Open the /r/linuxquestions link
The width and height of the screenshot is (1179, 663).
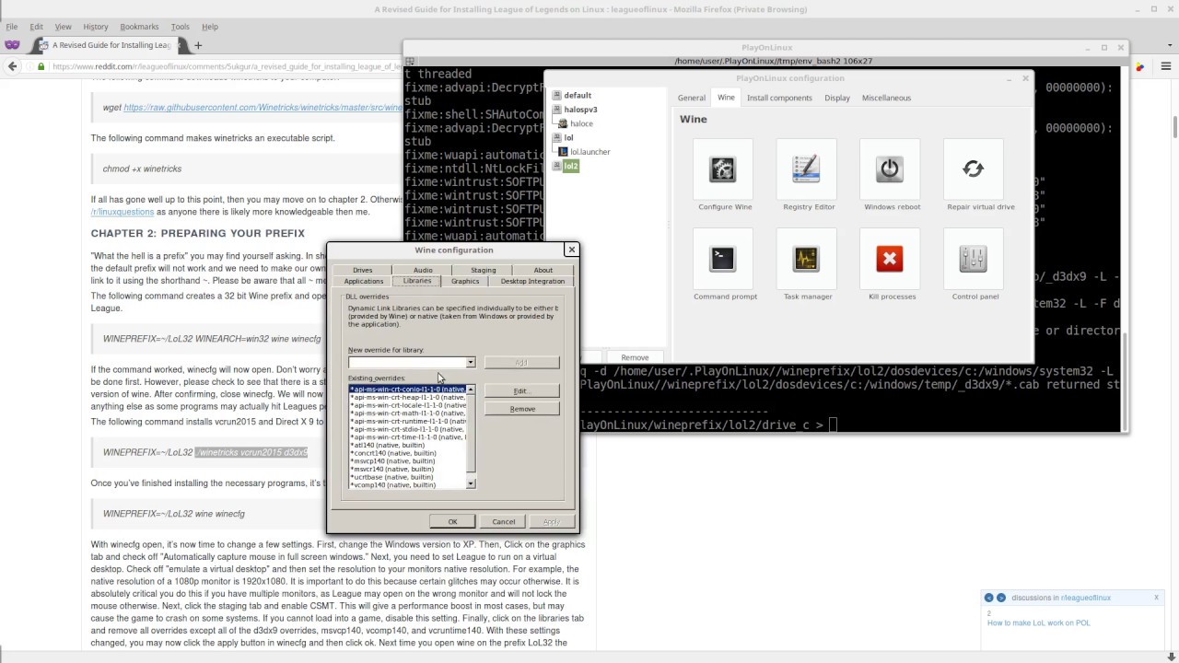click(x=123, y=212)
